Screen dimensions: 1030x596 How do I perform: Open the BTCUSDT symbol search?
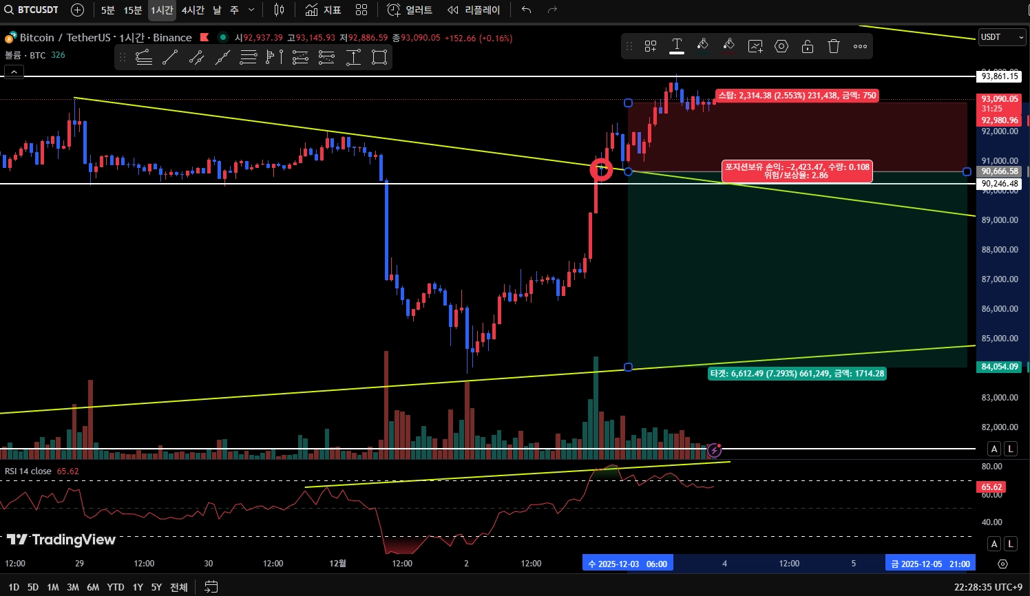pyautogui.click(x=32, y=10)
